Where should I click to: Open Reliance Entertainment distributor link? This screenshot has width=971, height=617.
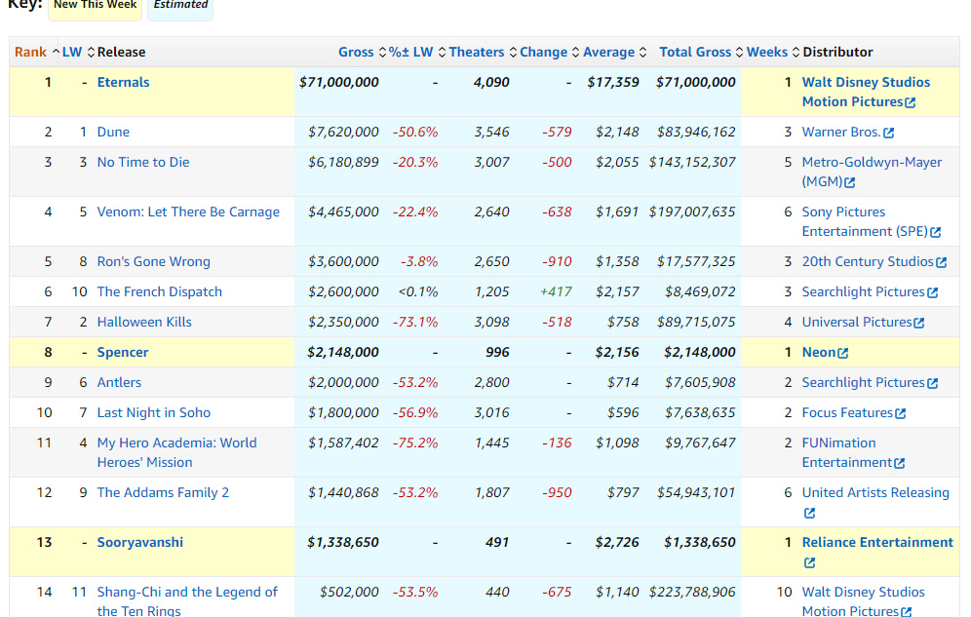point(877,542)
